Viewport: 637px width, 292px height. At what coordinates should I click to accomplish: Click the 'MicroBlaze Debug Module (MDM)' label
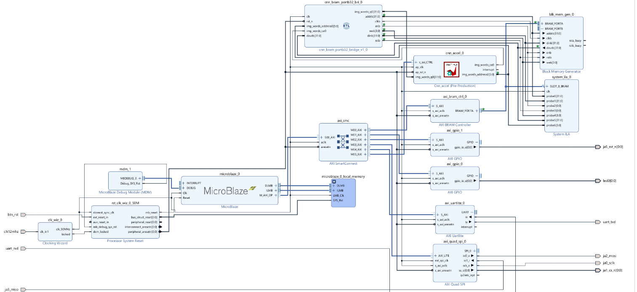125,192
